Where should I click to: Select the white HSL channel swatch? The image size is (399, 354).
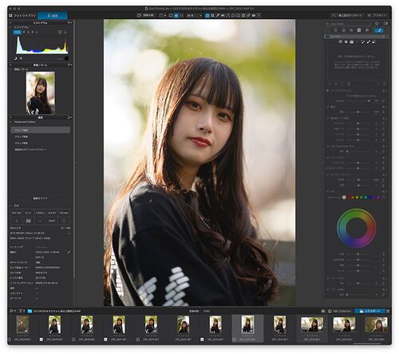(344, 197)
